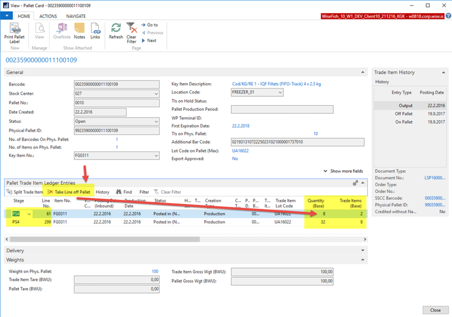
Task: Click Split Trade Item action
Action: (25, 192)
